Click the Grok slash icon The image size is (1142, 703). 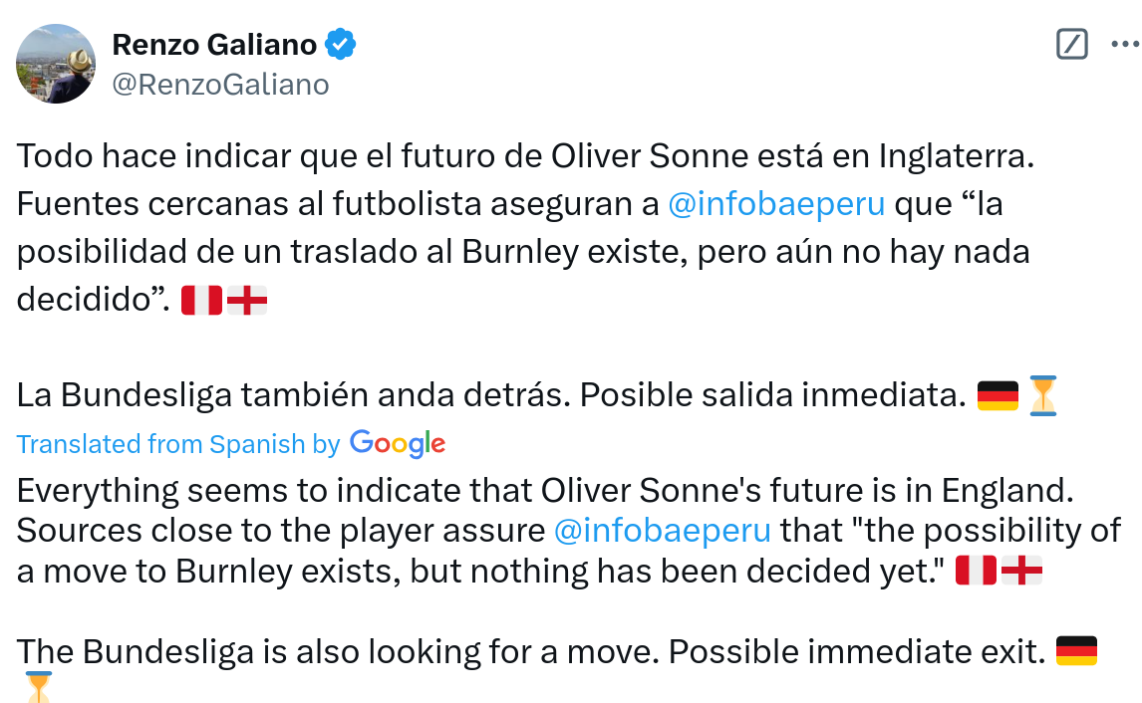(1071, 45)
